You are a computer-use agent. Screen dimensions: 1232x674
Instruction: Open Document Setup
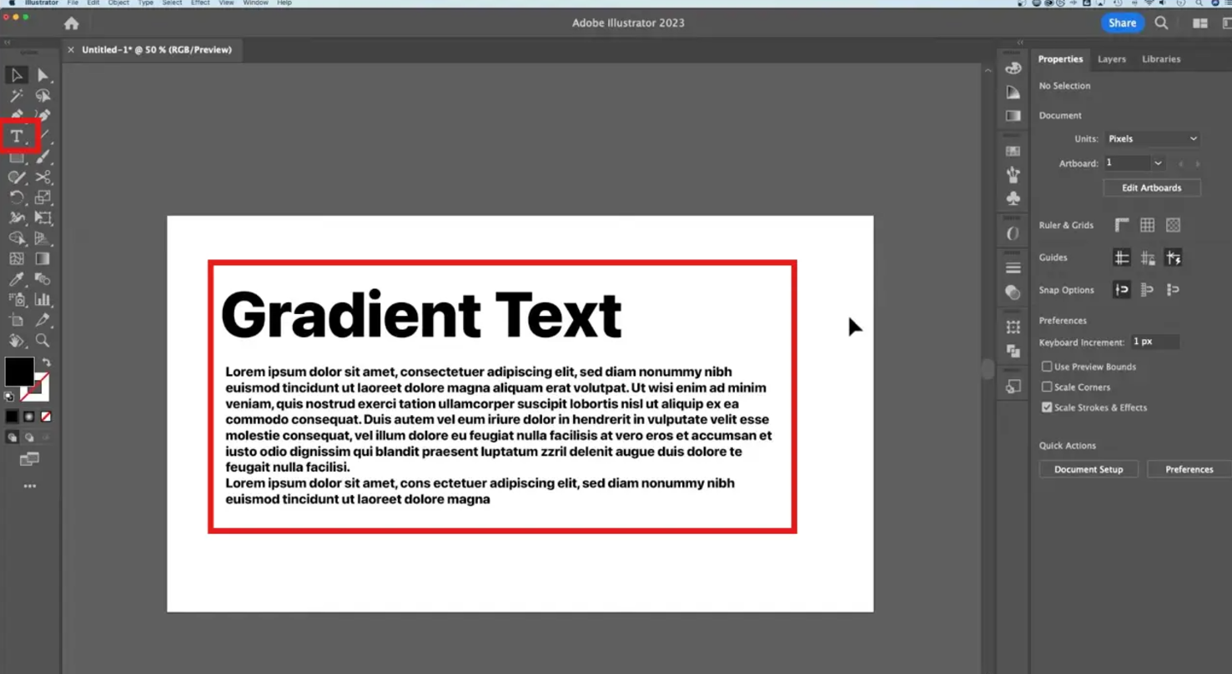point(1088,468)
